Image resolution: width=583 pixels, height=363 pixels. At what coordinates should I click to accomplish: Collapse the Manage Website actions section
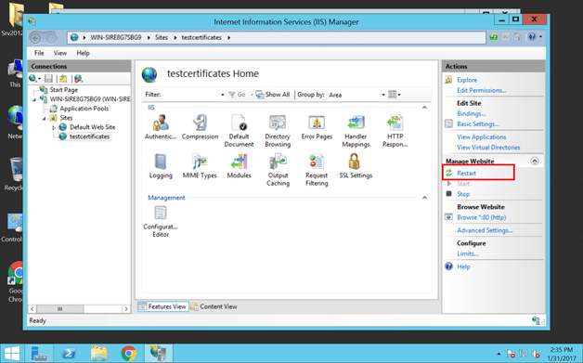coord(535,161)
